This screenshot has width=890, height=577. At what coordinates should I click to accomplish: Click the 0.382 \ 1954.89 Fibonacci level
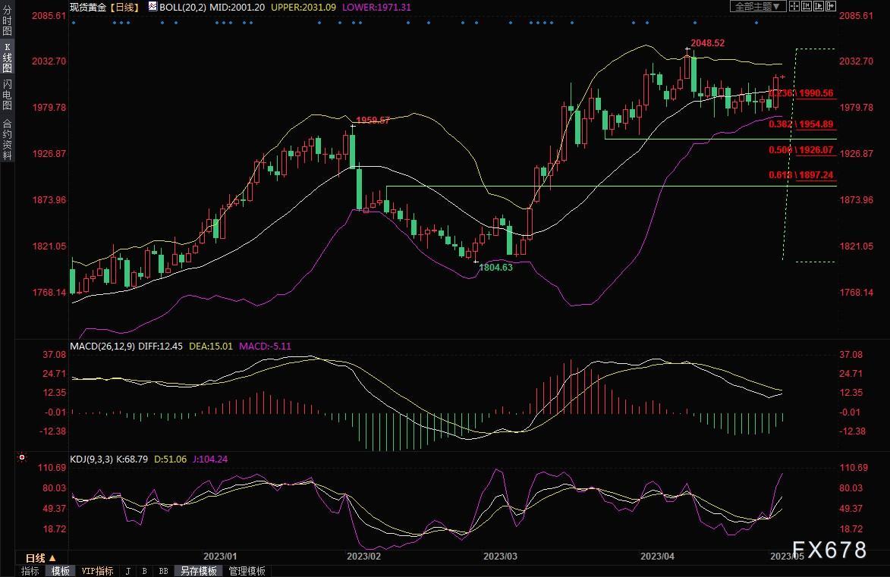pos(801,124)
